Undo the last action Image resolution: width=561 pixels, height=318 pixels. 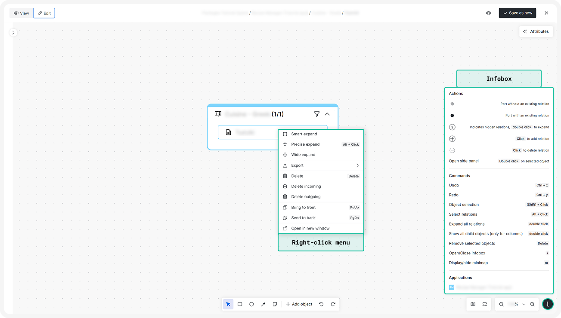tap(321, 304)
